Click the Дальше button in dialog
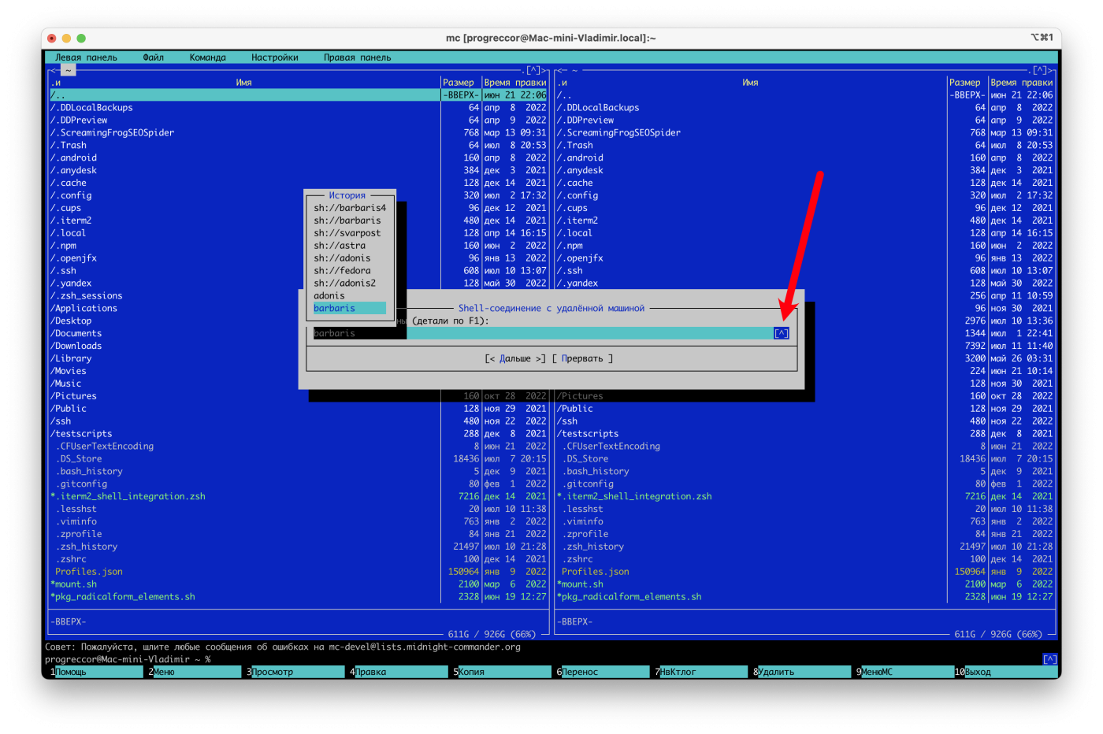Screen dimensions: 1103x734 [x=515, y=358]
